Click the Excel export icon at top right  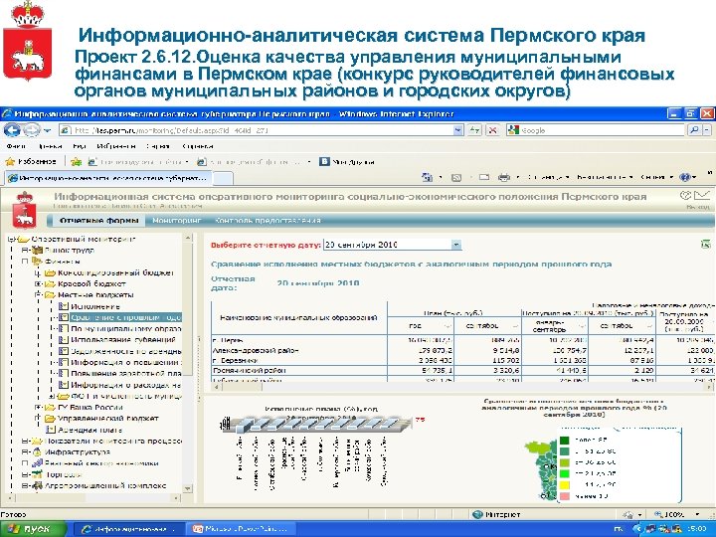(705, 245)
